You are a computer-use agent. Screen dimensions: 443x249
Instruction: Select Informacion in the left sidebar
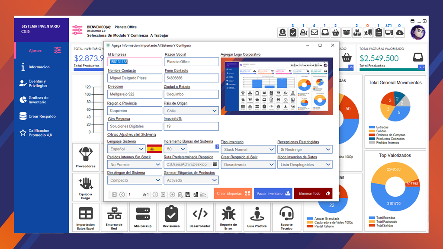(39, 67)
